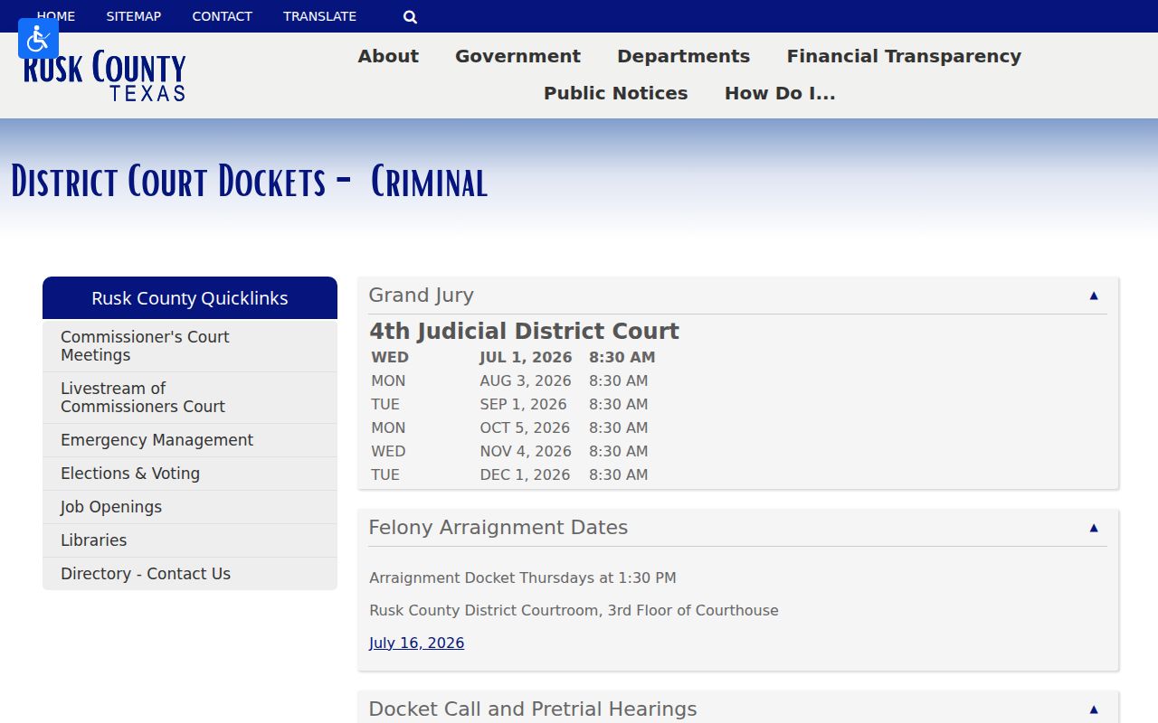Click the Grand Jury section heading
The image size is (1158, 723).
click(x=421, y=296)
